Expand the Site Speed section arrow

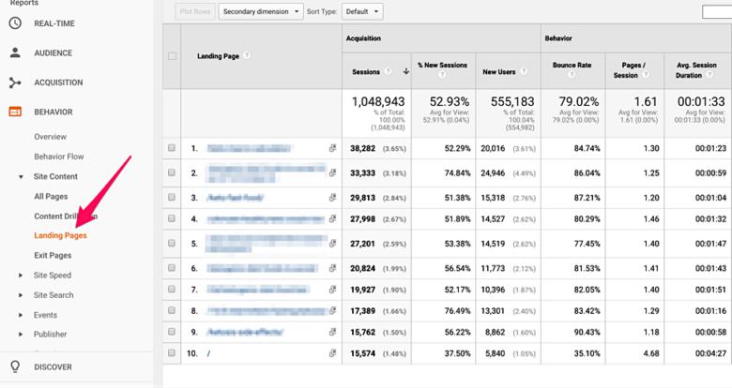21,276
